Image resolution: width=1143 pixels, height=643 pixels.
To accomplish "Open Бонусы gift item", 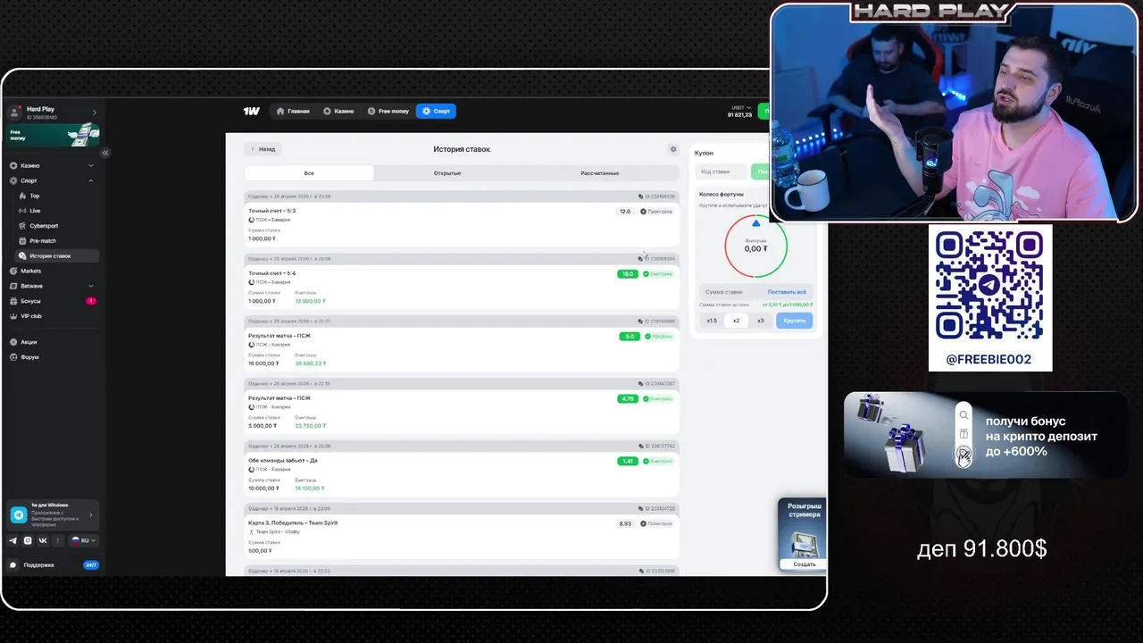I will pyautogui.click(x=52, y=301).
